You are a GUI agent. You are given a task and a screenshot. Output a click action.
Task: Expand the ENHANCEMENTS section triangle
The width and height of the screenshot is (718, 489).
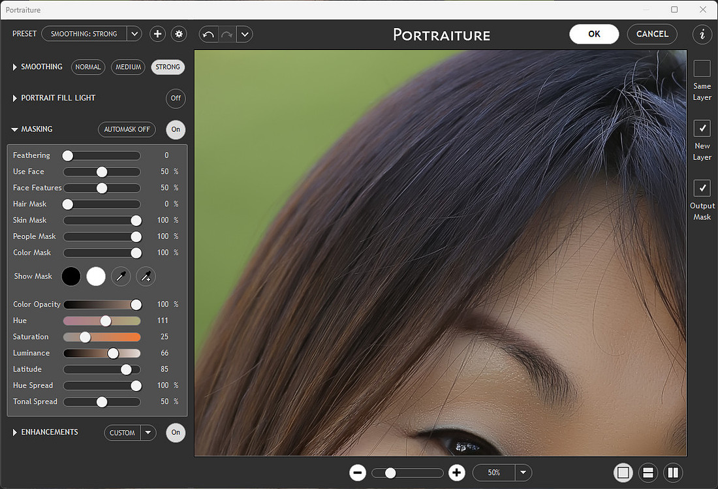14,433
